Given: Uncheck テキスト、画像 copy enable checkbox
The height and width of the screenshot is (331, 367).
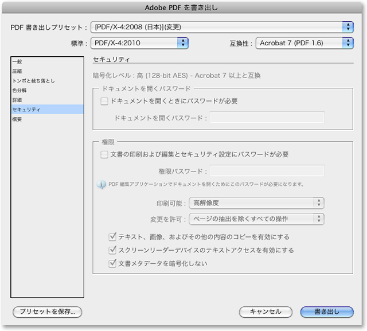Looking at the screenshot, I should point(112,236).
